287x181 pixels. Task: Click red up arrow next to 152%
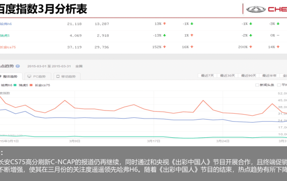click(165, 47)
